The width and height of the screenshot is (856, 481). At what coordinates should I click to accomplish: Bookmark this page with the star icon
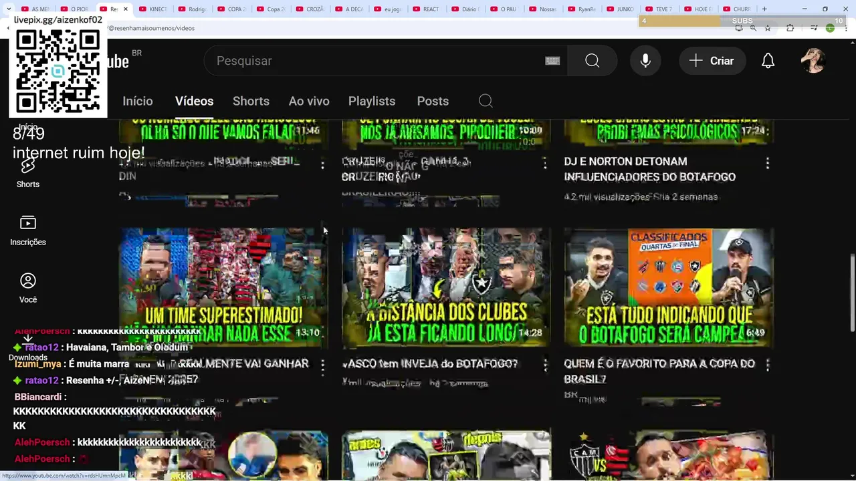click(768, 28)
